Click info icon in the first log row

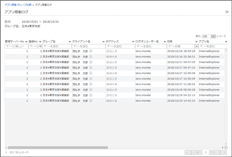tap(91, 51)
